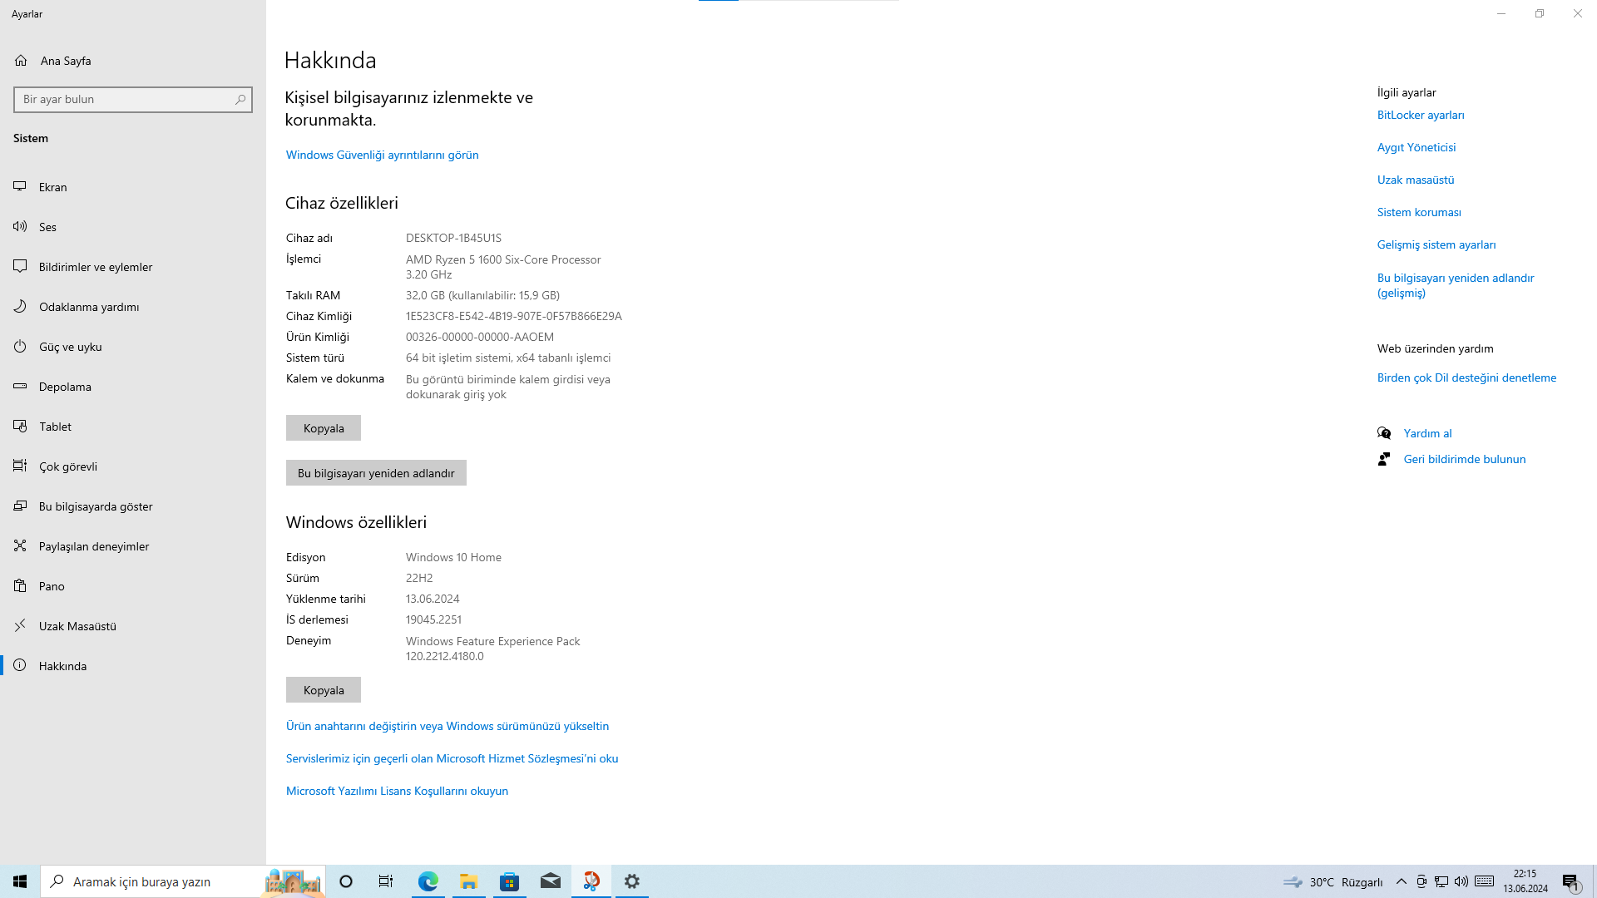Open Microsoft Store taskbar icon
Viewport: 1597px width, 898px height.
tap(509, 881)
